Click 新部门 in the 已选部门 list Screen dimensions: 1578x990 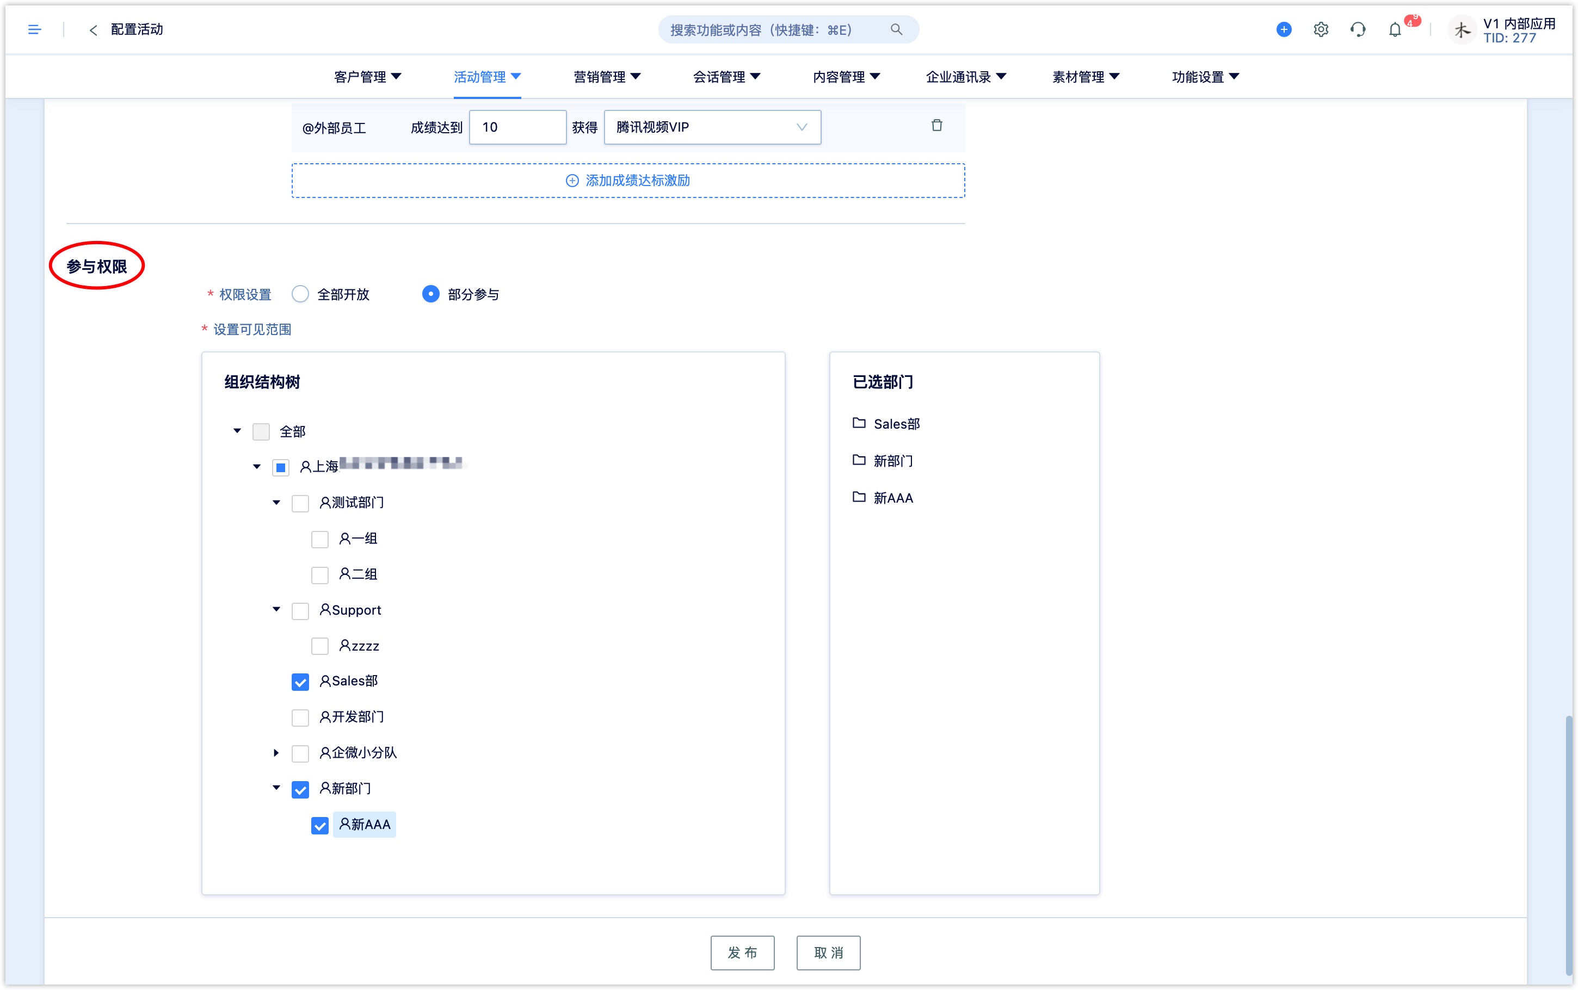tap(893, 461)
